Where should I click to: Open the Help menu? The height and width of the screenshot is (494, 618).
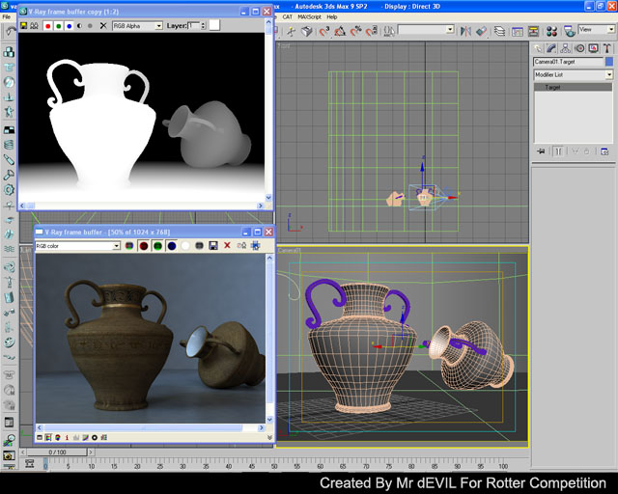[x=332, y=16]
